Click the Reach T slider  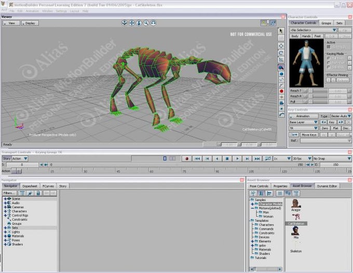coord(318,91)
